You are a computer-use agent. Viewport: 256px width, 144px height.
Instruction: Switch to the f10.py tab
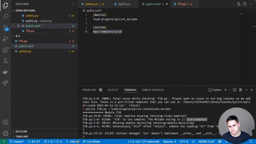tap(185, 4)
